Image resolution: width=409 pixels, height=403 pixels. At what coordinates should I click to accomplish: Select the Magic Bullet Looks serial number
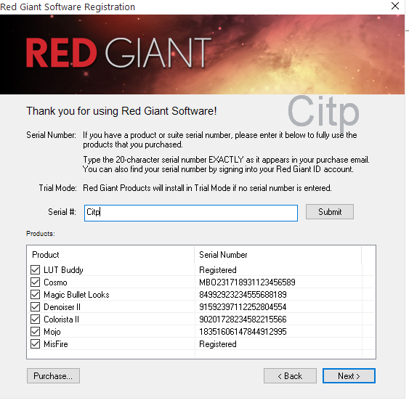click(x=243, y=295)
